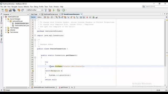Open the Tools menu
Screen dimensions: 168x94
click(x=51, y=7)
